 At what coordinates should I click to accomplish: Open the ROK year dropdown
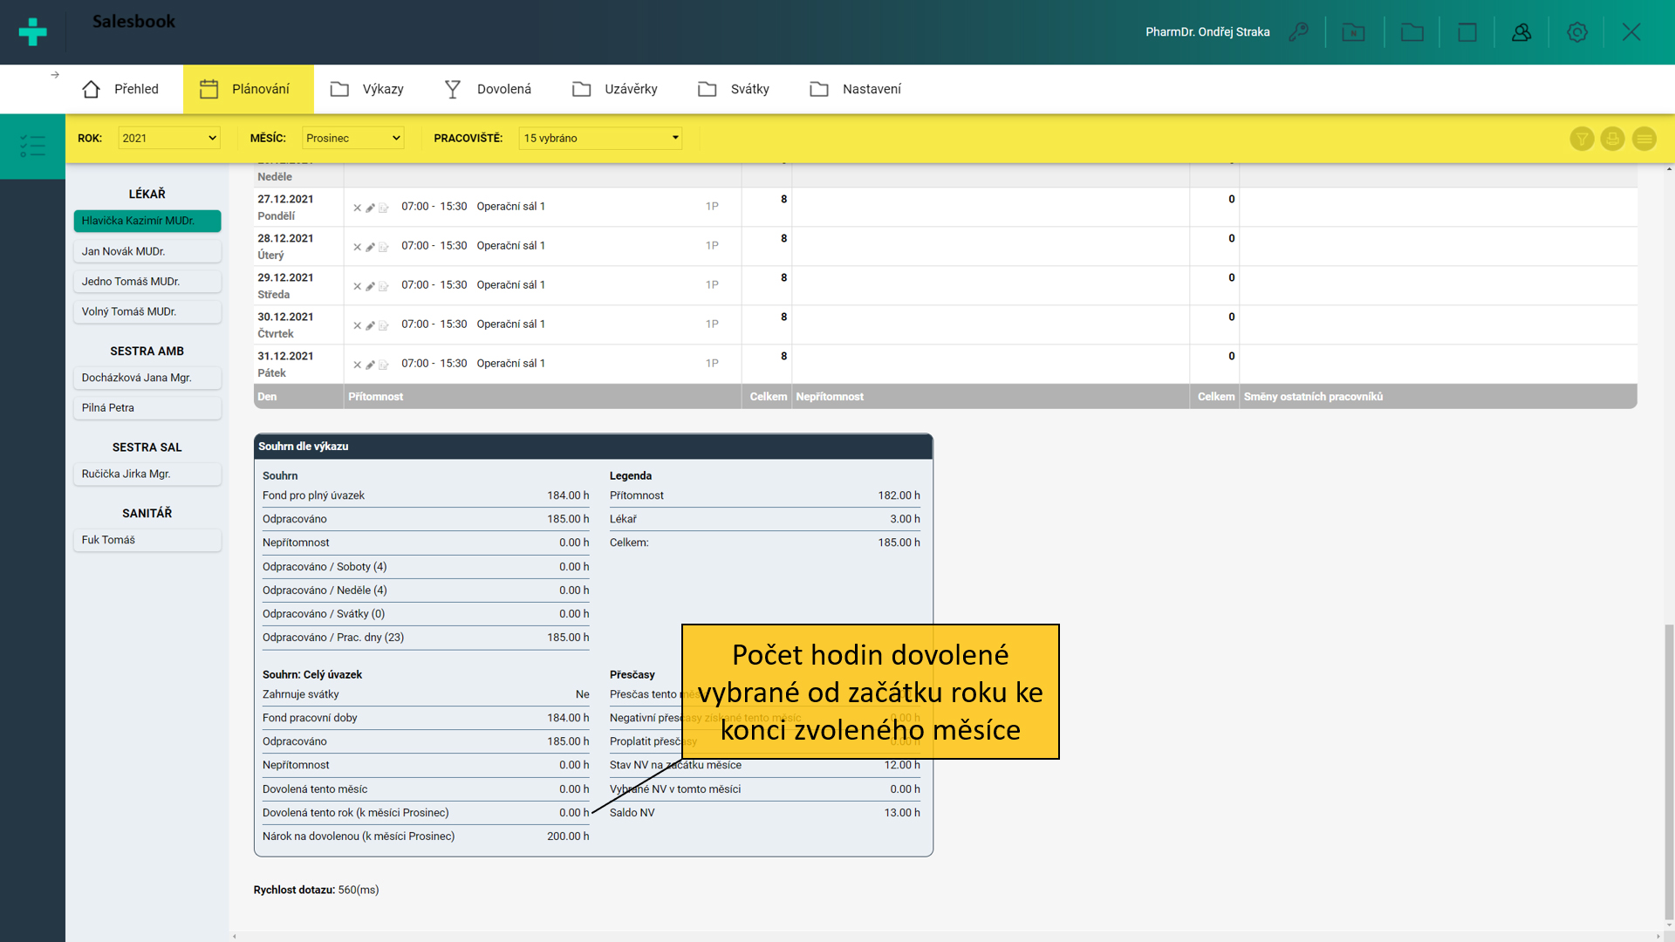tap(168, 138)
